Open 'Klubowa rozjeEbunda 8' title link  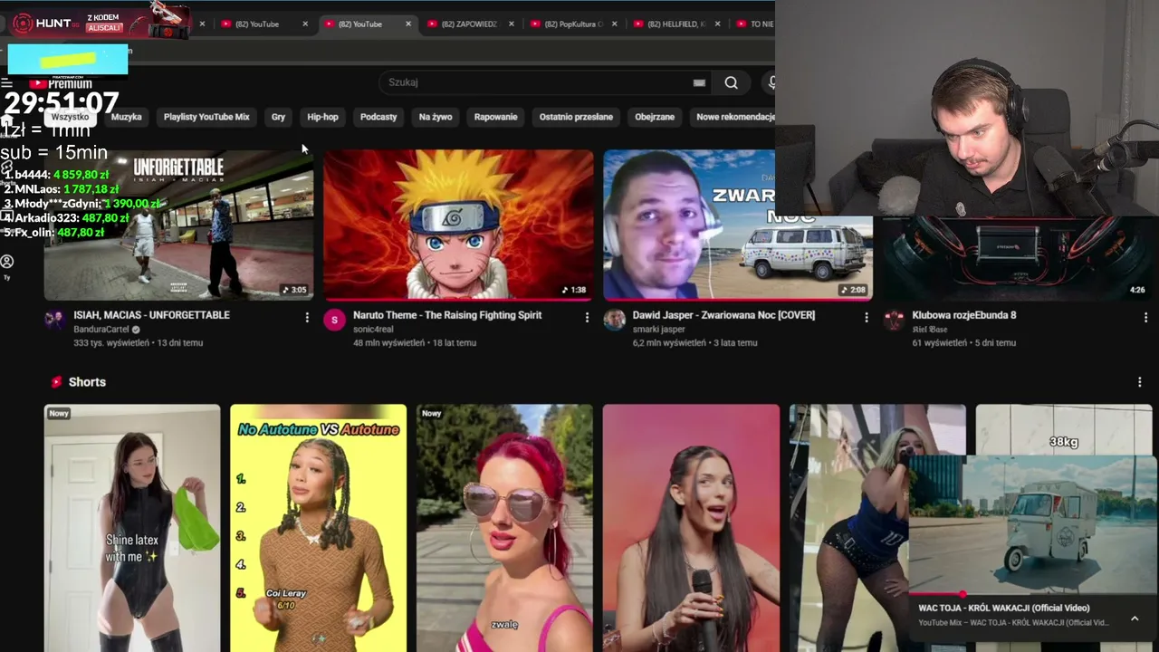[x=964, y=315]
